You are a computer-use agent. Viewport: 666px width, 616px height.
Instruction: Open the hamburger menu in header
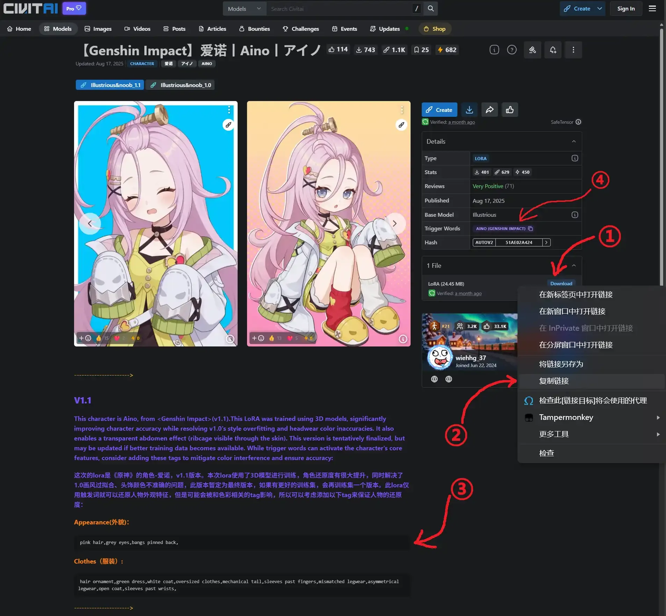tap(652, 9)
